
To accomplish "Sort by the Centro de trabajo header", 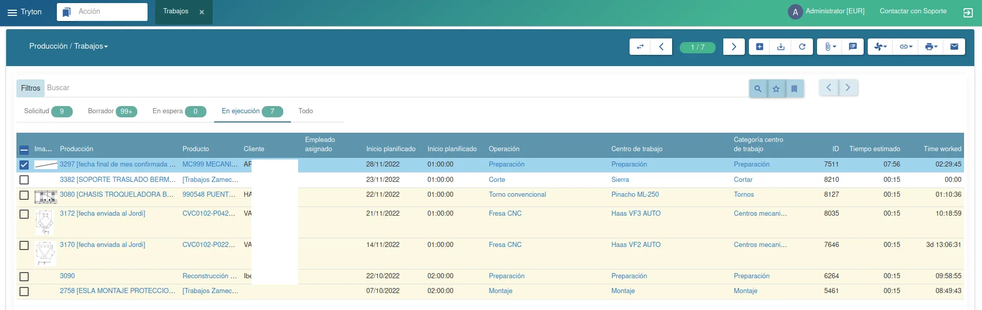I will tap(637, 149).
